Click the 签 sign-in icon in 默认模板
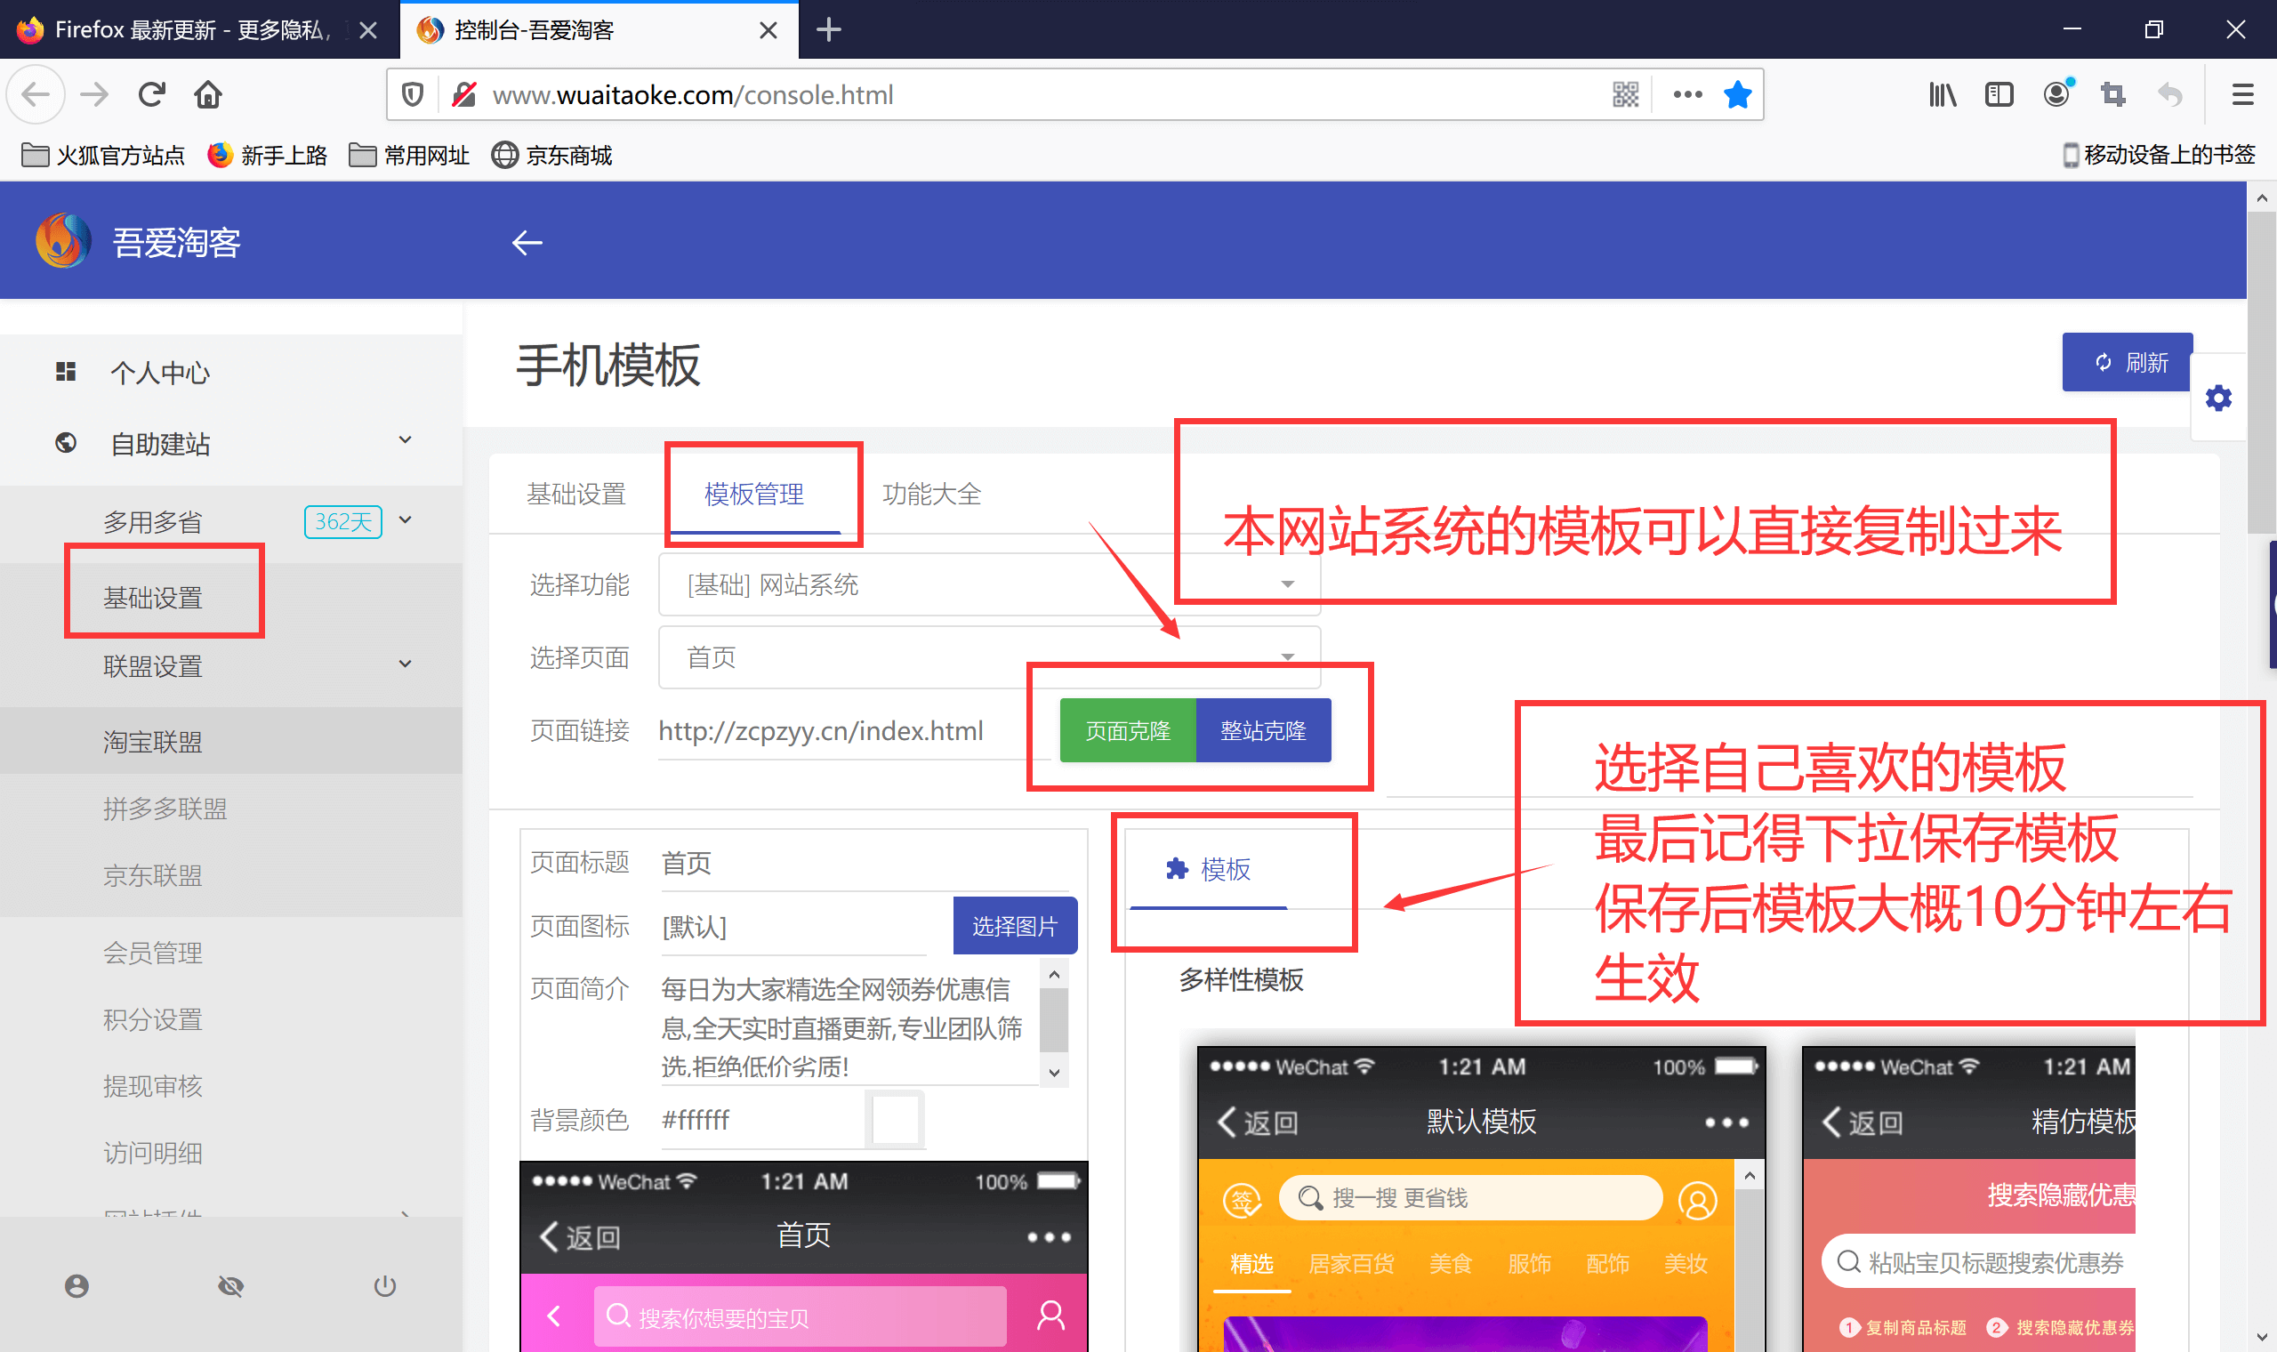The image size is (2277, 1352). coord(1242,1200)
